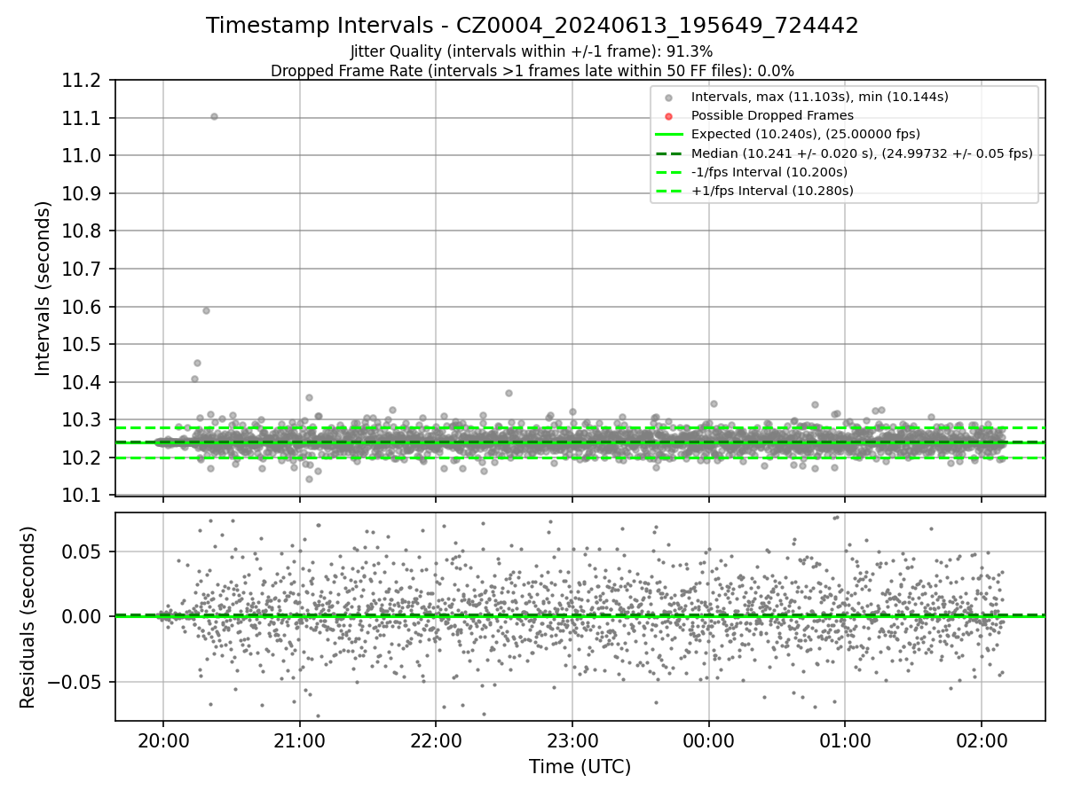Click the "Dropped Frame Rate" 0.0% subtitle line

point(532,71)
